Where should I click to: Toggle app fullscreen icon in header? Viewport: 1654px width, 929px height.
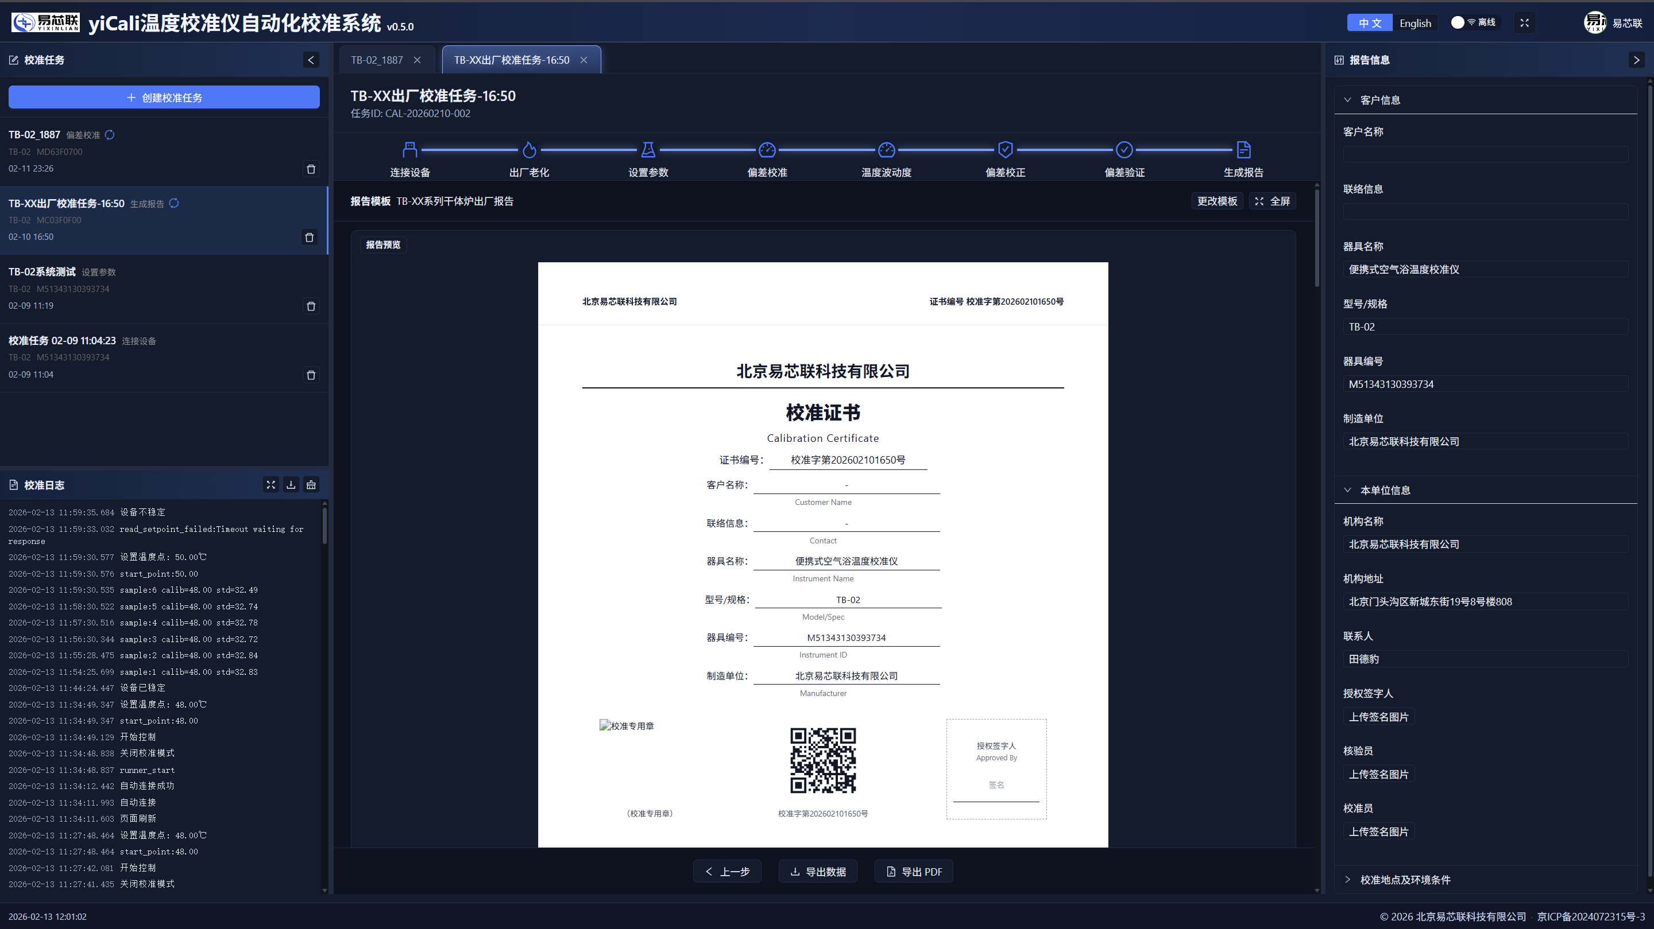[1524, 23]
